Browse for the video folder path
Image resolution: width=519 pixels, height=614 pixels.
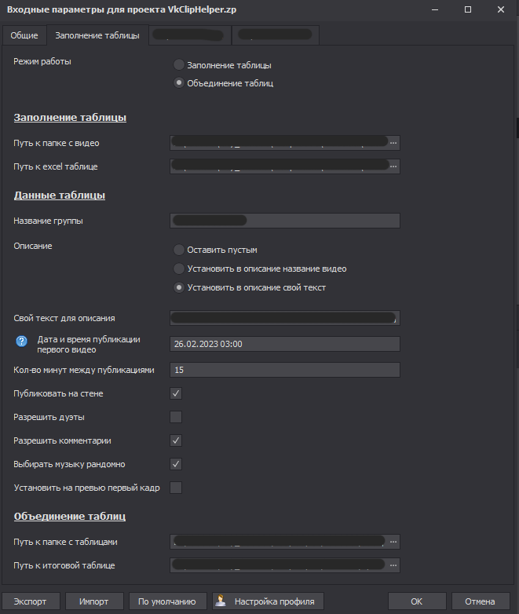click(x=393, y=142)
